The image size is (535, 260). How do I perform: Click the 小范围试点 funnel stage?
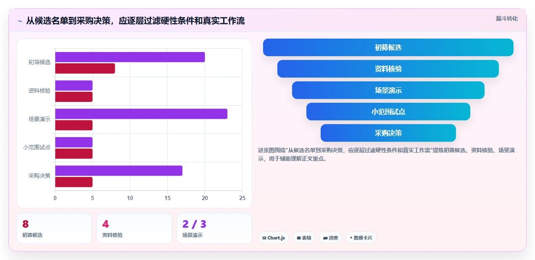pos(388,112)
